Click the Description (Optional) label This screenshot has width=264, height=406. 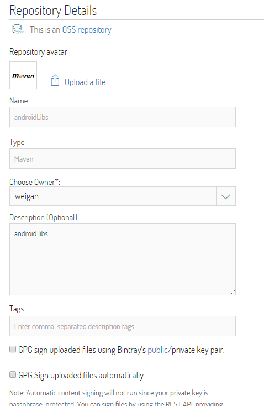point(44,217)
